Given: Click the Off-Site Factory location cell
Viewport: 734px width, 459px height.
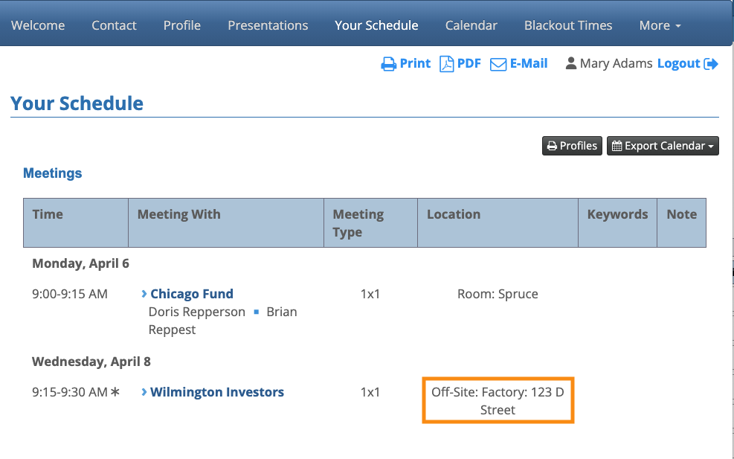Looking at the screenshot, I should pyautogui.click(x=498, y=400).
